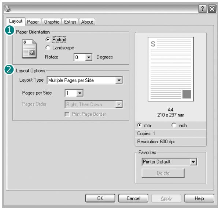218x208 pixels.
Task: Select mm measurement unit
Action: (x=140, y=125)
